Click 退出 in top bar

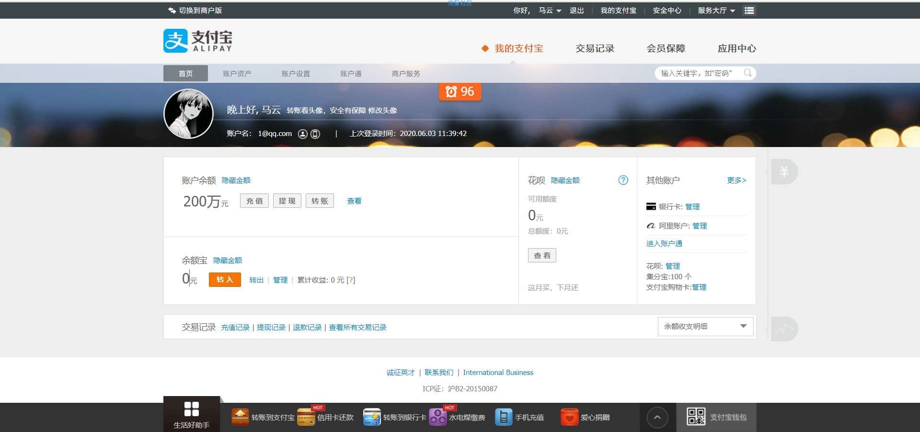tap(576, 11)
